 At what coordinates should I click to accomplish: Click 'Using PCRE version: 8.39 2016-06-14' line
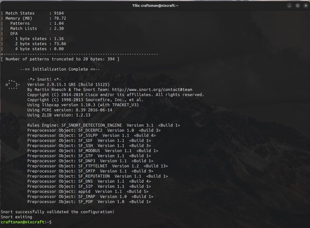pyautogui.click(x=70, y=110)
